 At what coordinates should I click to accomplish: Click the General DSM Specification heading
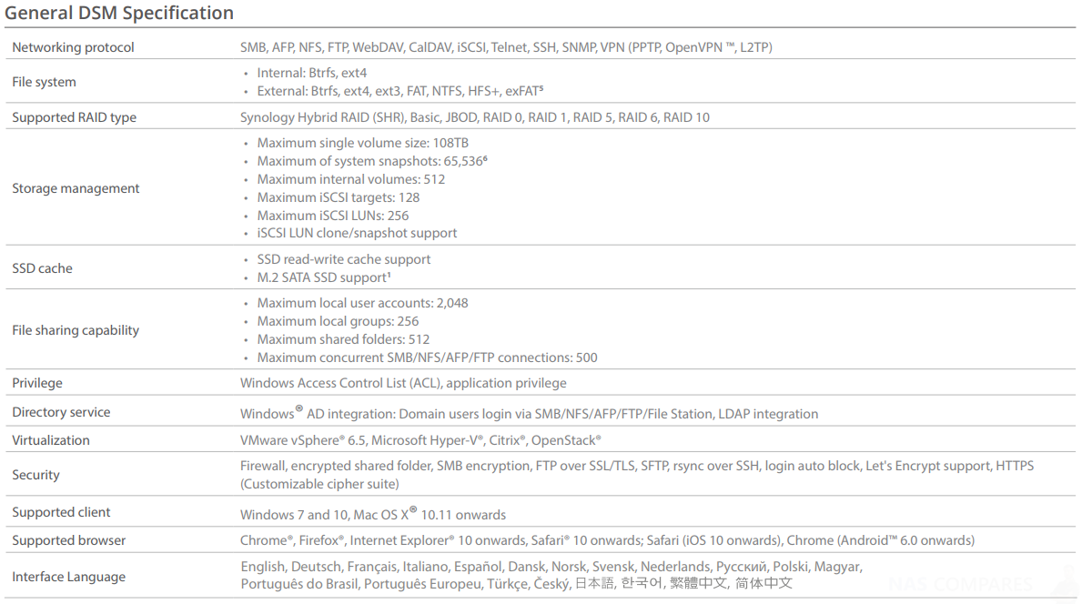119,13
